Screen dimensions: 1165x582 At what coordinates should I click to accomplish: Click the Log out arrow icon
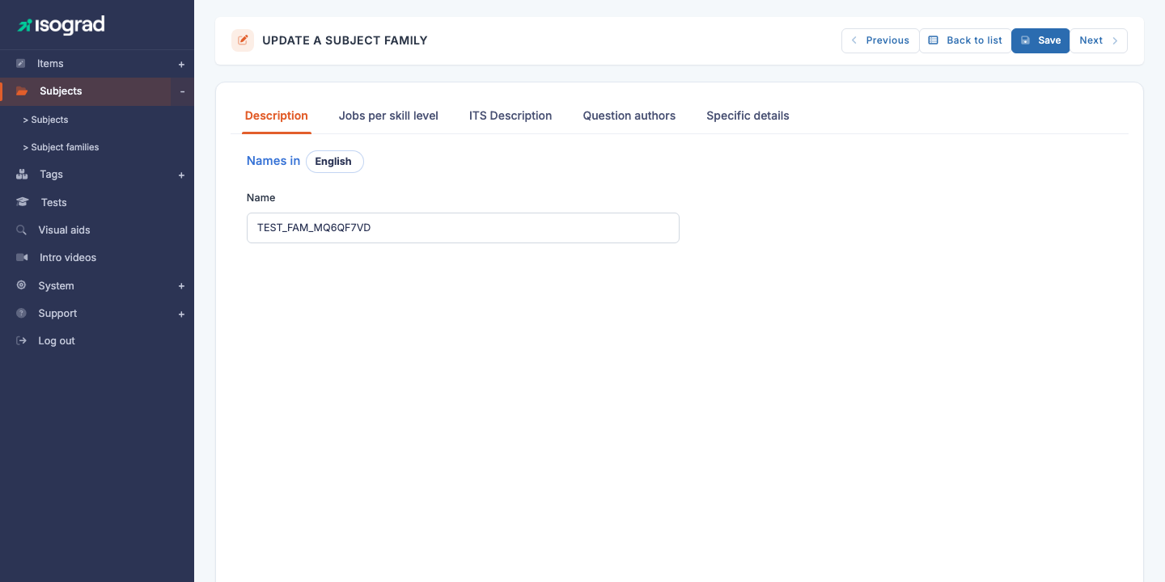(21, 341)
